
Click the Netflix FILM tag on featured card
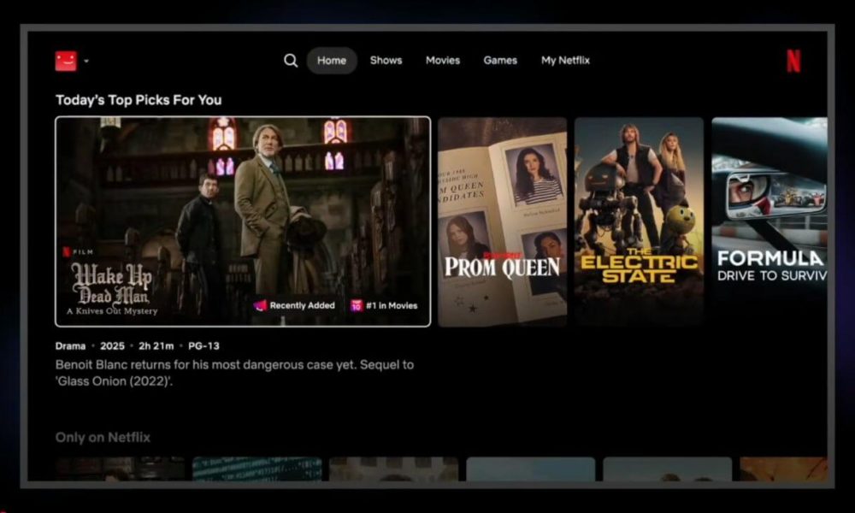tap(78, 252)
